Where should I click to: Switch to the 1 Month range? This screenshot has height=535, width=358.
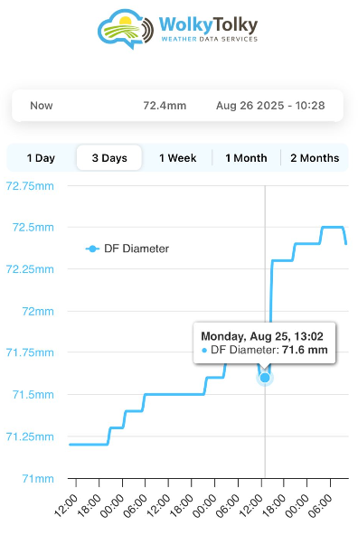tap(246, 158)
